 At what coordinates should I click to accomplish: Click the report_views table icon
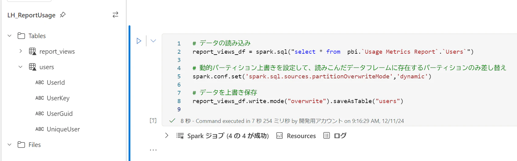point(32,51)
